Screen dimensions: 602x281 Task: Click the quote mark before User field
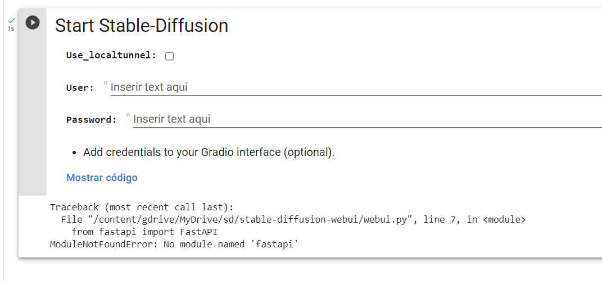point(106,85)
